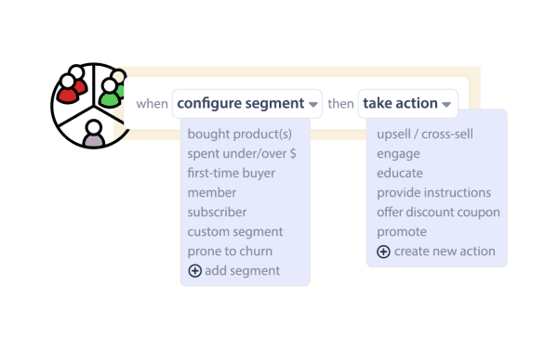Expand the take action dropdown arrow

click(x=446, y=104)
